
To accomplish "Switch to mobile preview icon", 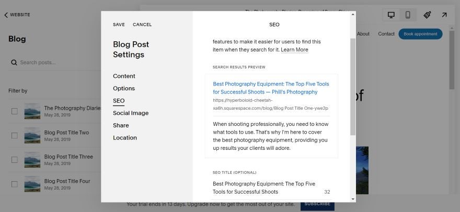I will click(408, 15).
